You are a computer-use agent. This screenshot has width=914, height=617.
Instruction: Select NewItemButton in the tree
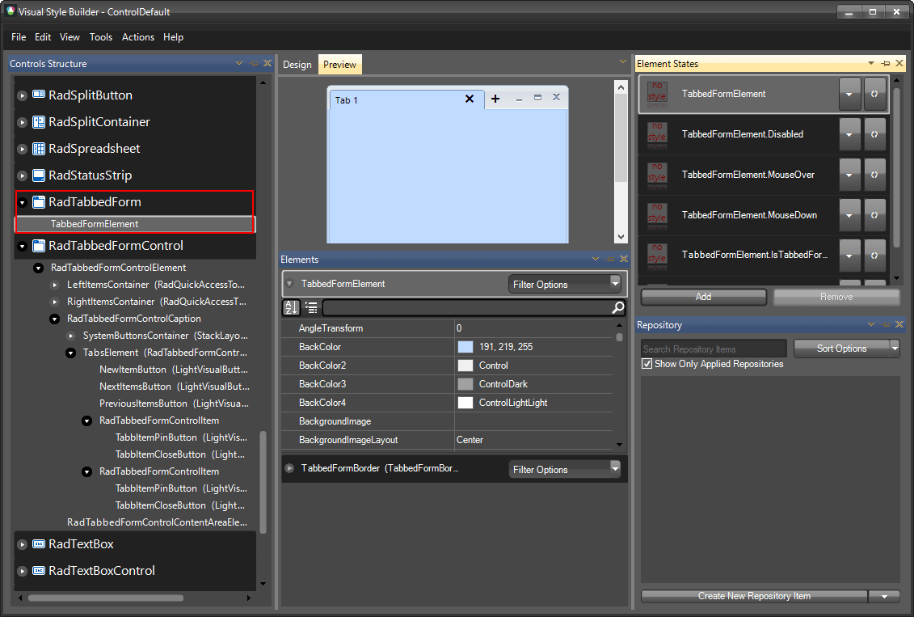(x=173, y=370)
